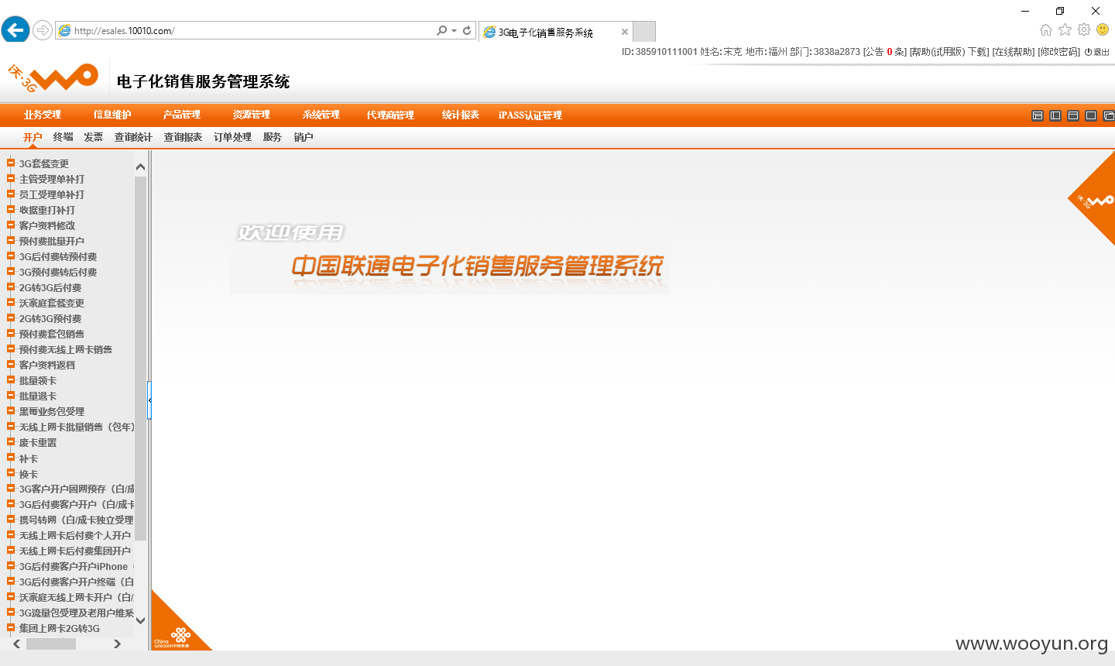
Task: Click the multi-window layout icon
Action: 1109,115
